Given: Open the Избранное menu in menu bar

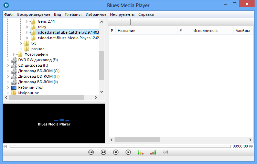Looking at the screenshot, I should 96,14.
